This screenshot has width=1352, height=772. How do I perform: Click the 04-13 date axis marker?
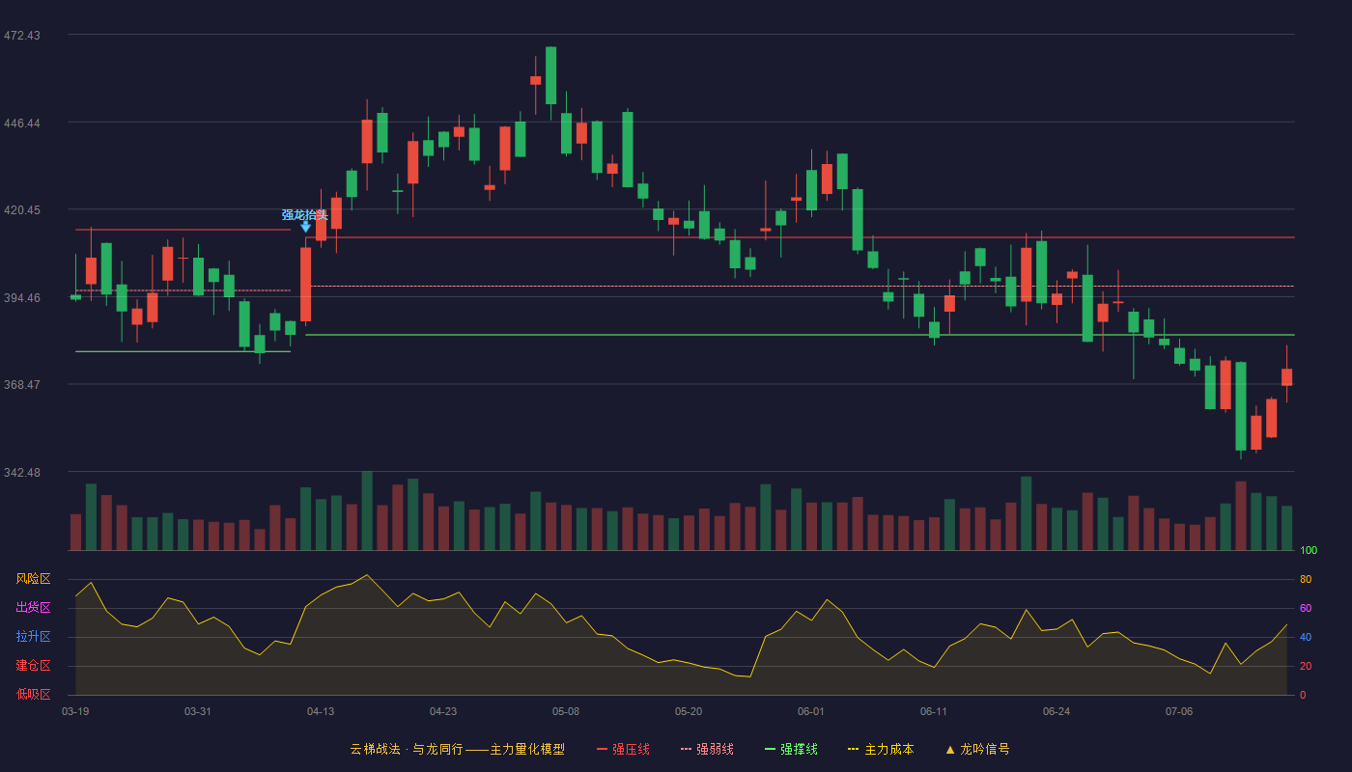coord(321,712)
